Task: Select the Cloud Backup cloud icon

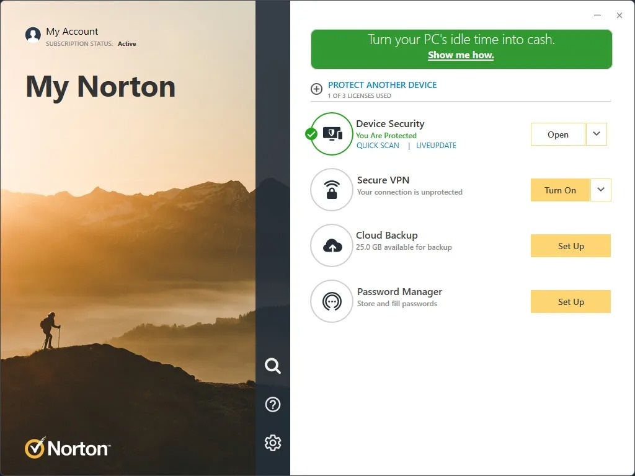Action: pyautogui.click(x=332, y=245)
